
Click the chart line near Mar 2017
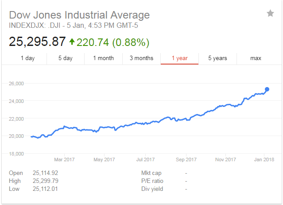(64, 127)
